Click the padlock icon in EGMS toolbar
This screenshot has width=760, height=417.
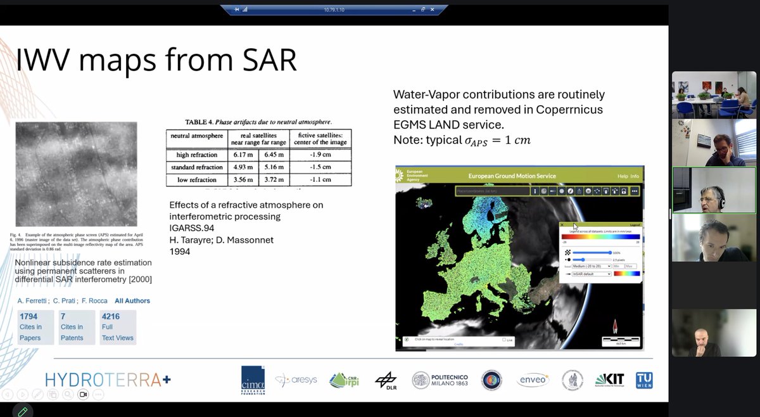[x=624, y=191]
